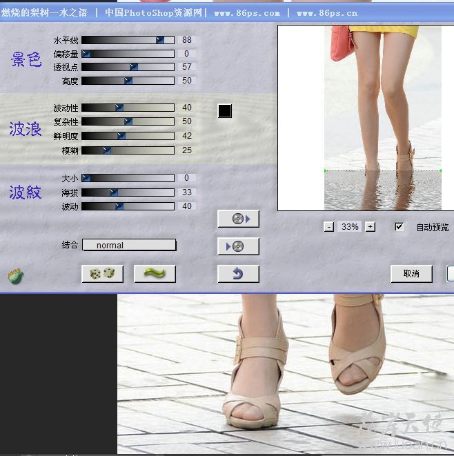This screenshot has width=454, height=456.
Task: Click the 波动性 waviness slider
Action: pyautogui.click(x=128, y=108)
